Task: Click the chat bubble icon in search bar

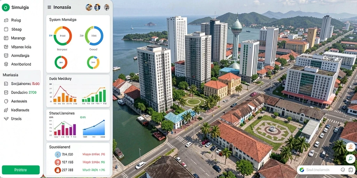Action: 351,170
